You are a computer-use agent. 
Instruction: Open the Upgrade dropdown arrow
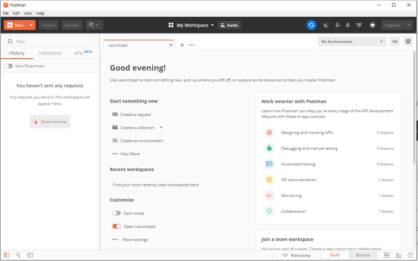coord(408,25)
